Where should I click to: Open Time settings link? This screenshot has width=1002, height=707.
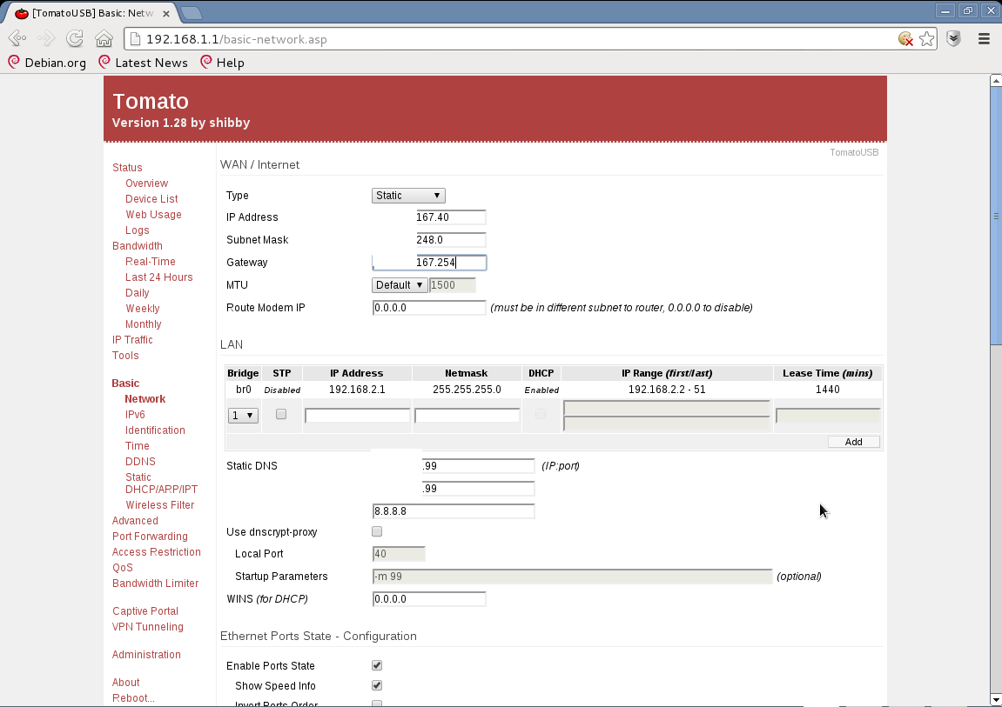coord(138,446)
